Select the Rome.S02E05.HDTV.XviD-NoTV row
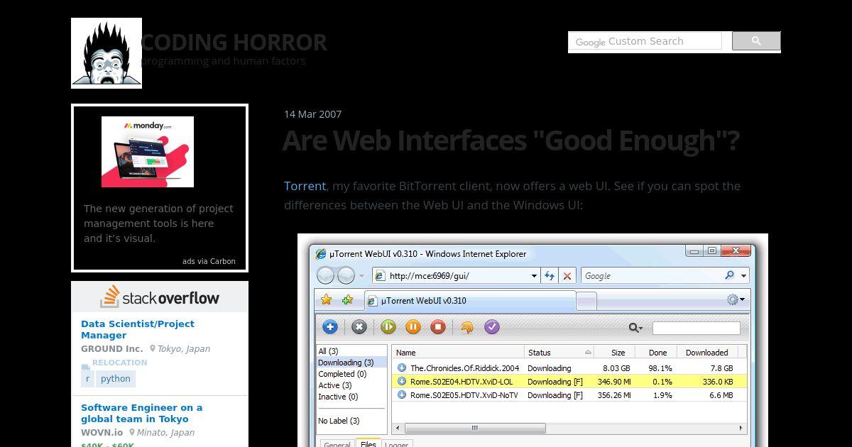Image resolution: width=852 pixels, height=447 pixels. pos(569,395)
